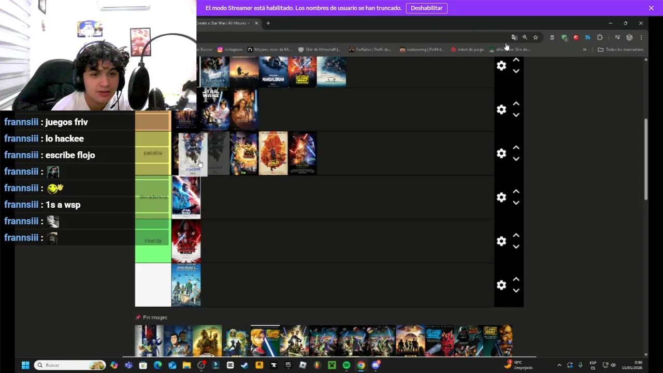Open the Skin de Minecraft bookmark
The width and height of the screenshot is (663, 373).
pyautogui.click(x=320, y=50)
